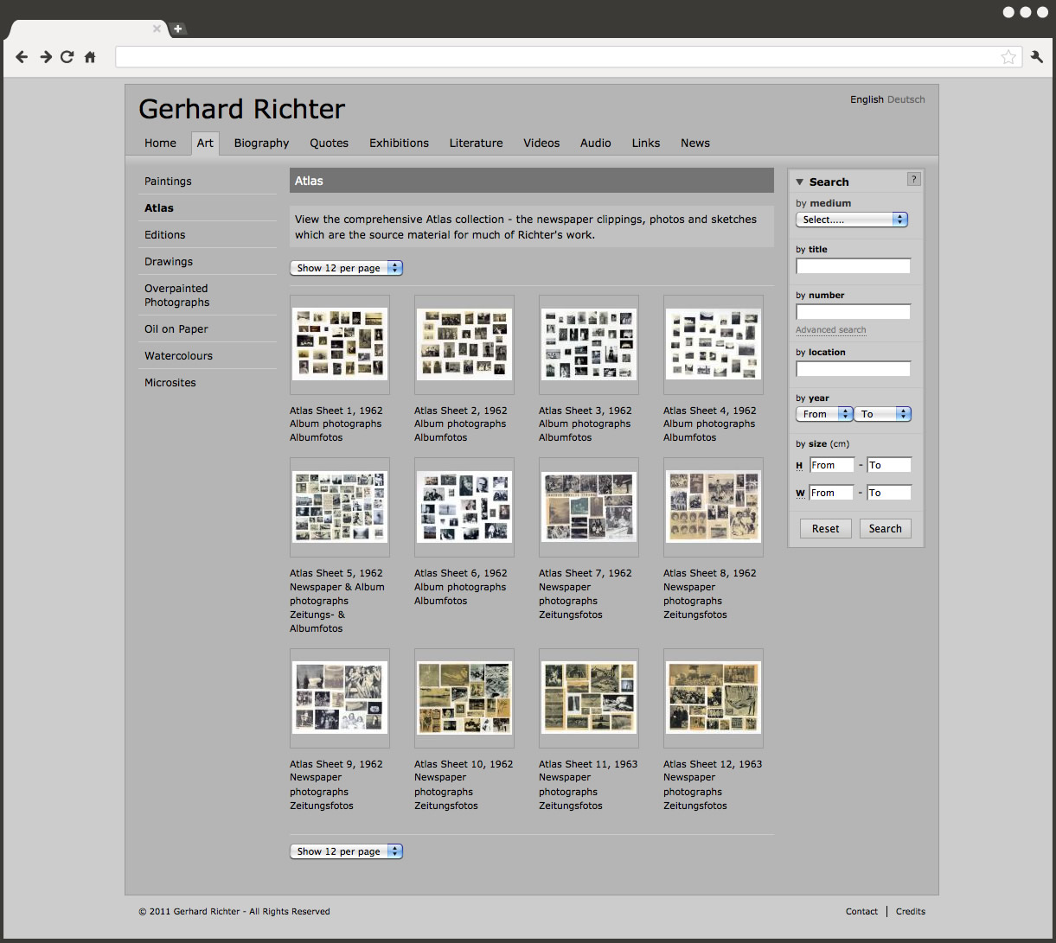1056x943 pixels.
Task: Click the browser forward arrow
Action: [46, 57]
